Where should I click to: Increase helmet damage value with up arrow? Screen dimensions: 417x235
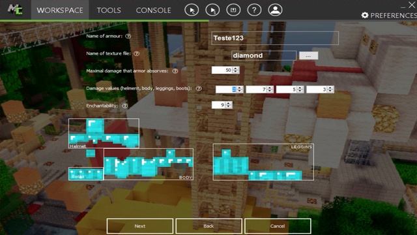240,87
